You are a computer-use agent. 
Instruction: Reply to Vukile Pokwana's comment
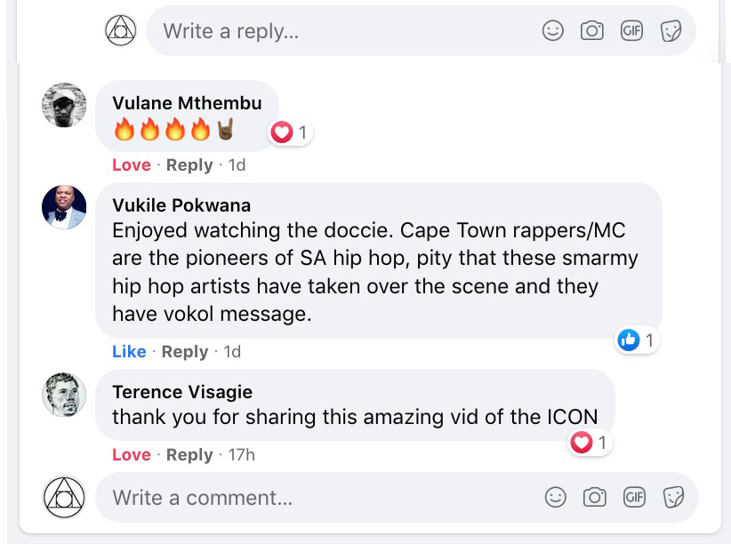[185, 352]
